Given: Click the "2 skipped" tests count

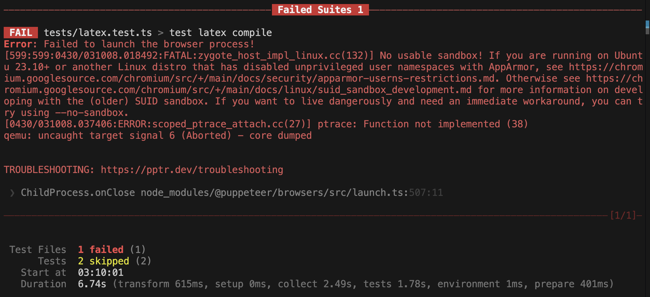Looking at the screenshot, I should (103, 261).
